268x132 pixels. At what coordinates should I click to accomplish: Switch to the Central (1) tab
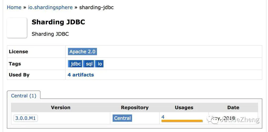tap(24, 96)
